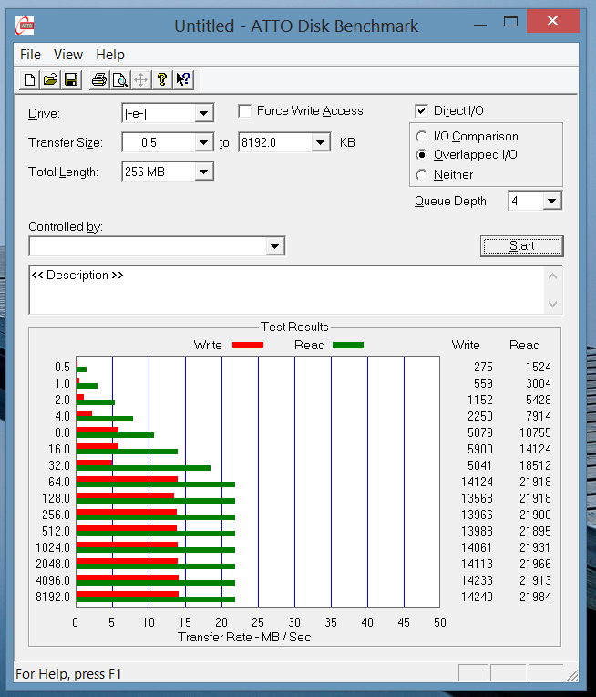This screenshot has height=697, width=596.
Task: Click the four-arrow move toolbar icon
Action: (140, 80)
